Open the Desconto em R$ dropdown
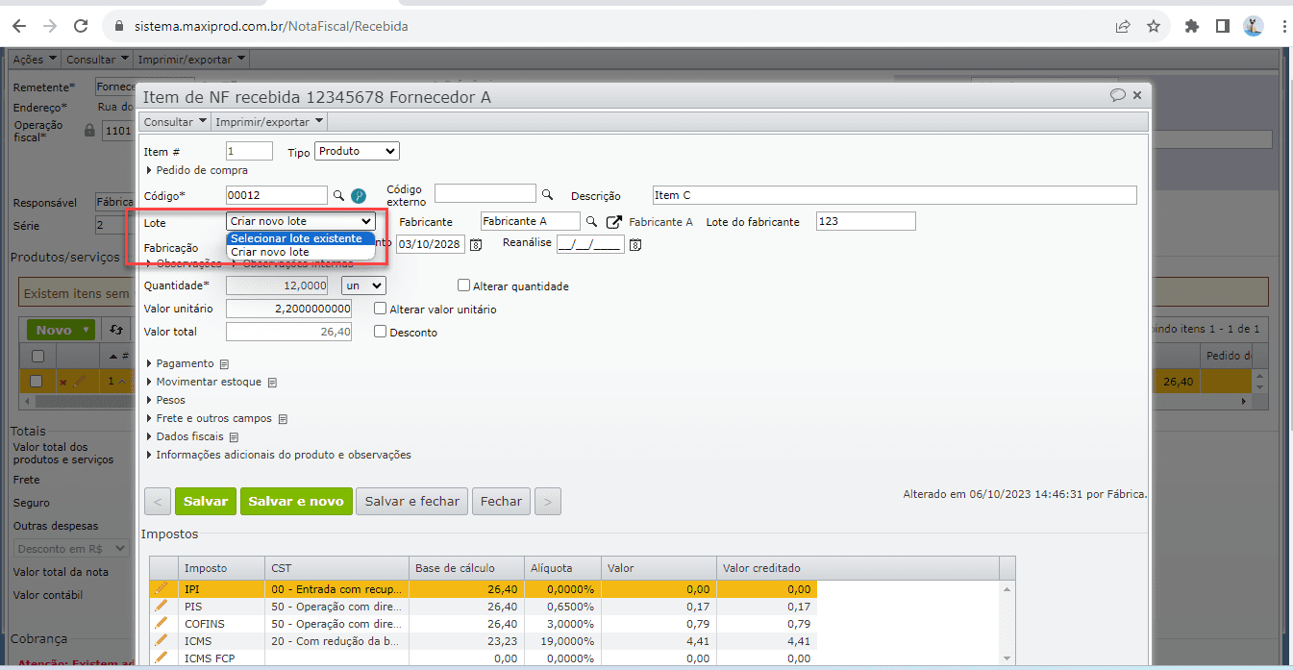The image size is (1293, 670). 72,548
